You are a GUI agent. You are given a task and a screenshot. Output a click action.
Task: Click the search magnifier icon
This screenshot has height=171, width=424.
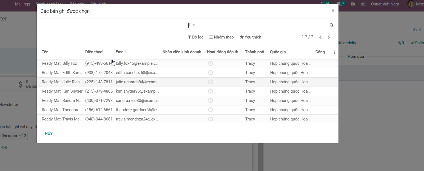click(x=331, y=25)
